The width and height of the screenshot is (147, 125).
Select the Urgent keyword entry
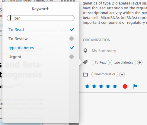15,57
